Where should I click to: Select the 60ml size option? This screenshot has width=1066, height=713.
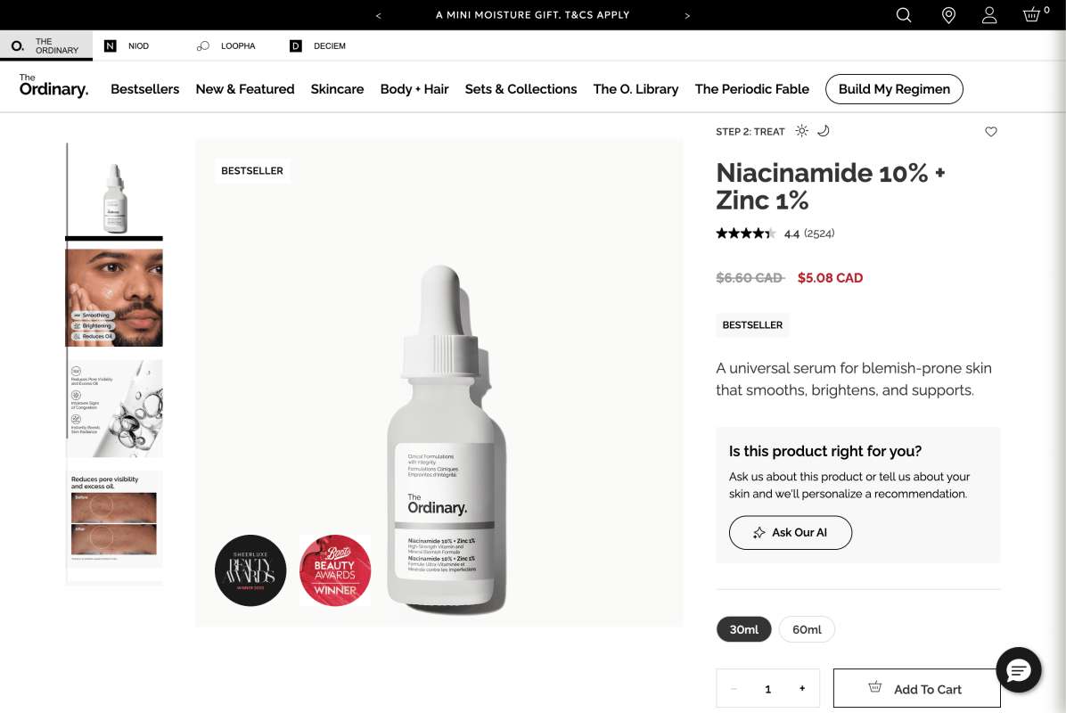(807, 629)
